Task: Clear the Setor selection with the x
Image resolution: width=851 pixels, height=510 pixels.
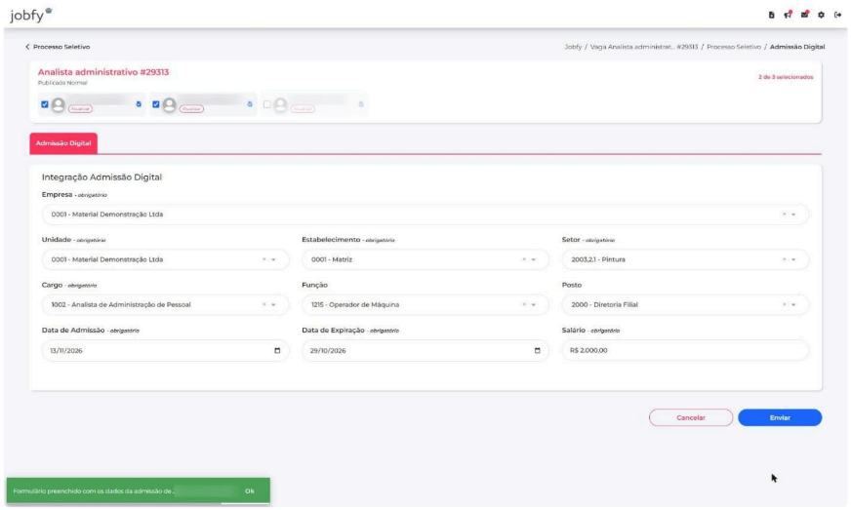Action: [784, 259]
